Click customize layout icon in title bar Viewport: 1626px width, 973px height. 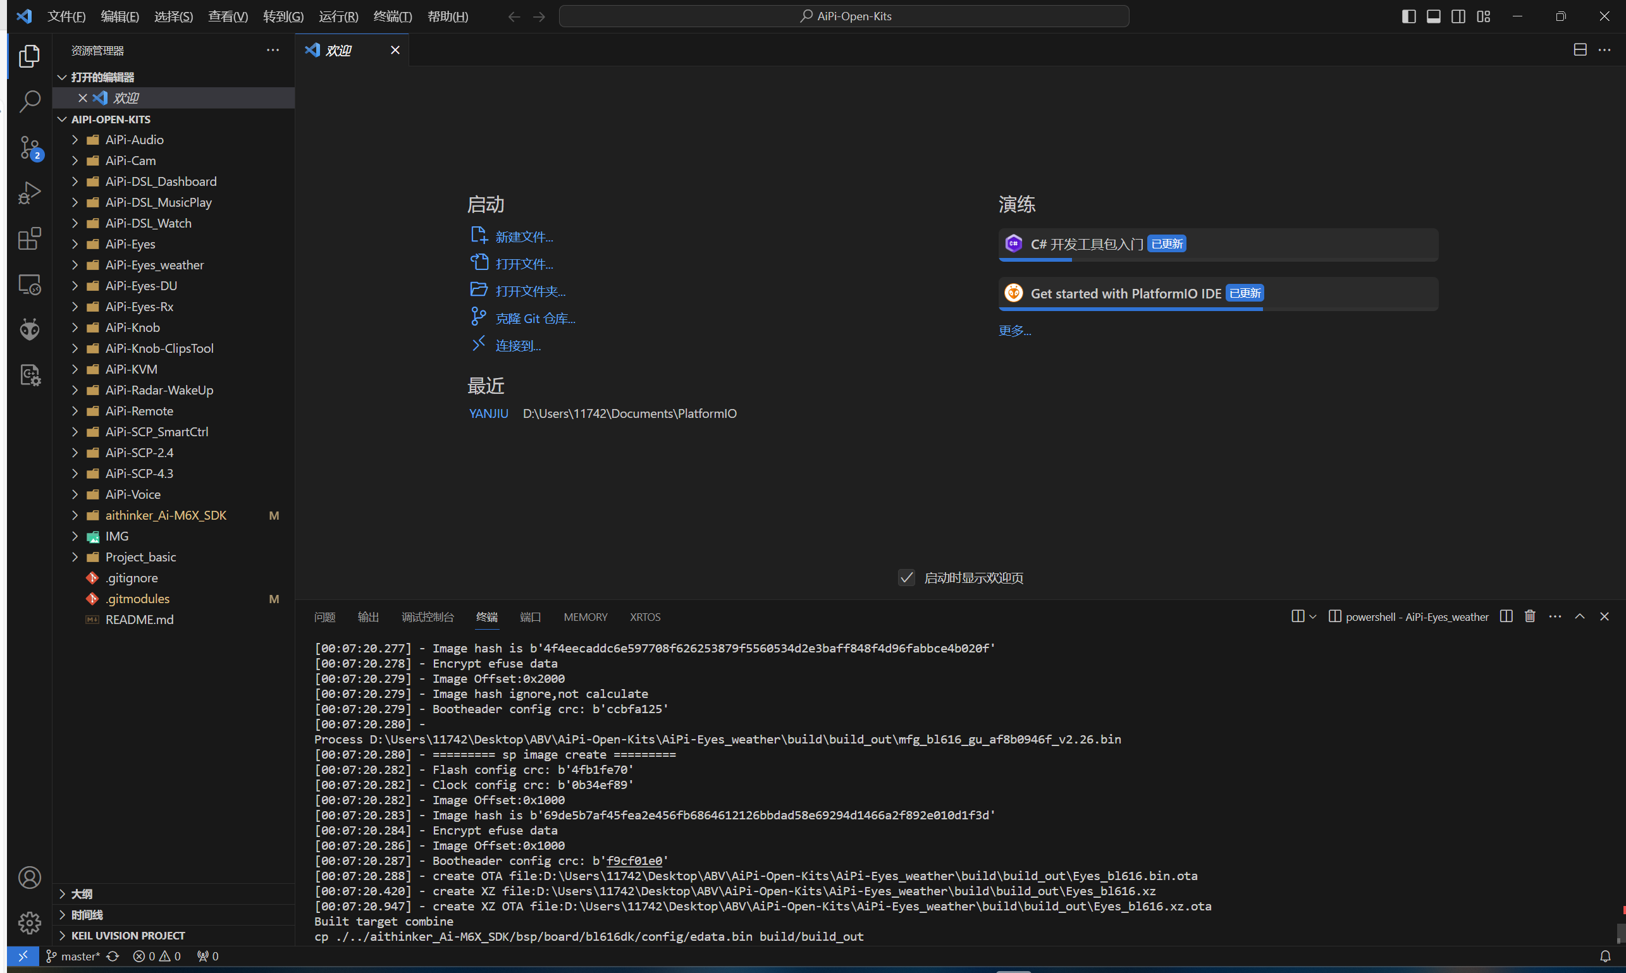point(1483,16)
